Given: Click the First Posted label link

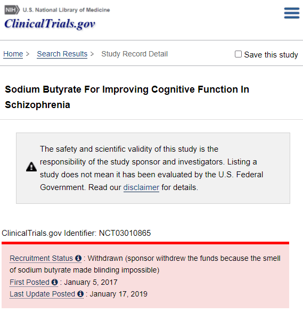Looking at the screenshot, I should 30,282.
